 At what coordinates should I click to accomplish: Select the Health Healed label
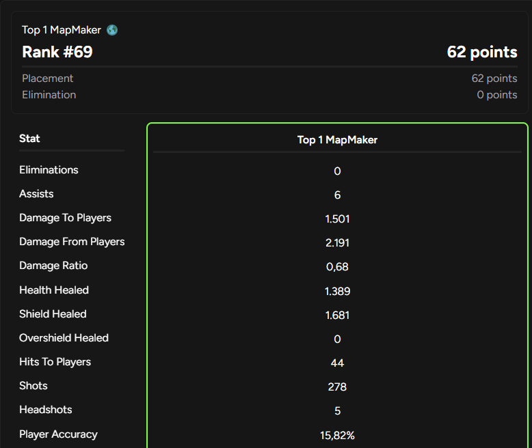(54, 290)
